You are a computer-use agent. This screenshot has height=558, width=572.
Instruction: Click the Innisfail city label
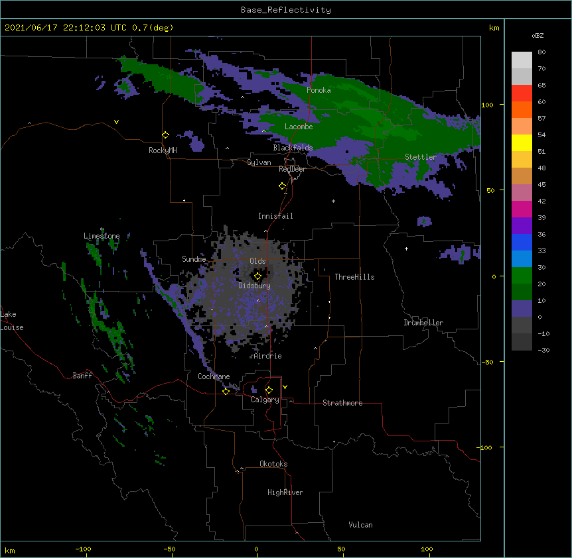(275, 216)
